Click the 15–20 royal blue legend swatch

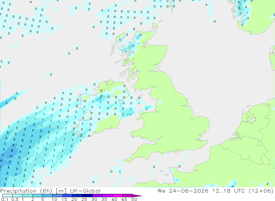coord(67,196)
